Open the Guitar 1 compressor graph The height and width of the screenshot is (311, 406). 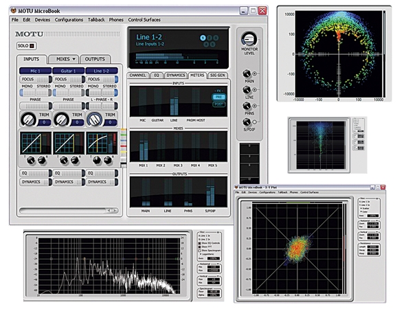[69, 143]
